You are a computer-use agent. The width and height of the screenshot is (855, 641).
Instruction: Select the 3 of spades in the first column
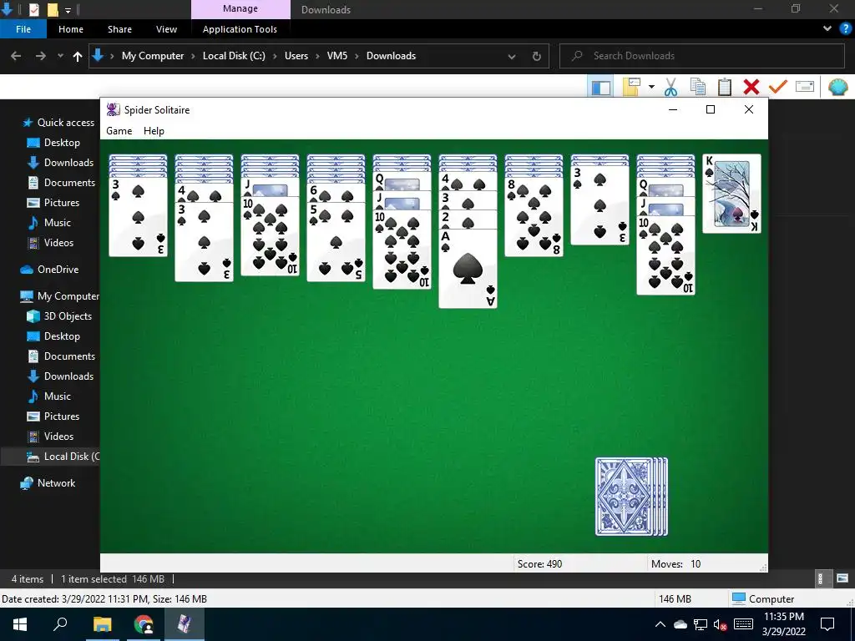tap(138, 216)
